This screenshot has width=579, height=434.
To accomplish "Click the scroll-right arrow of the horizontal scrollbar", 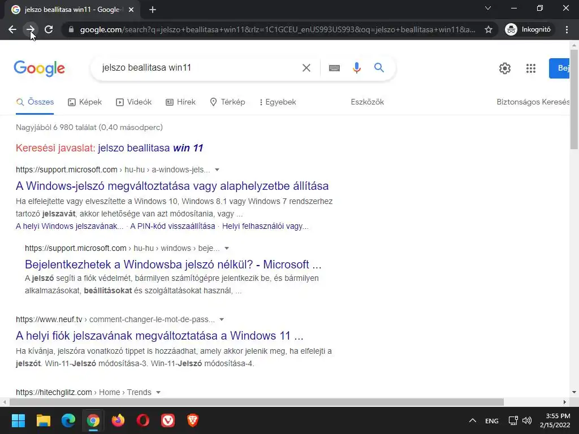I will click(x=565, y=402).
